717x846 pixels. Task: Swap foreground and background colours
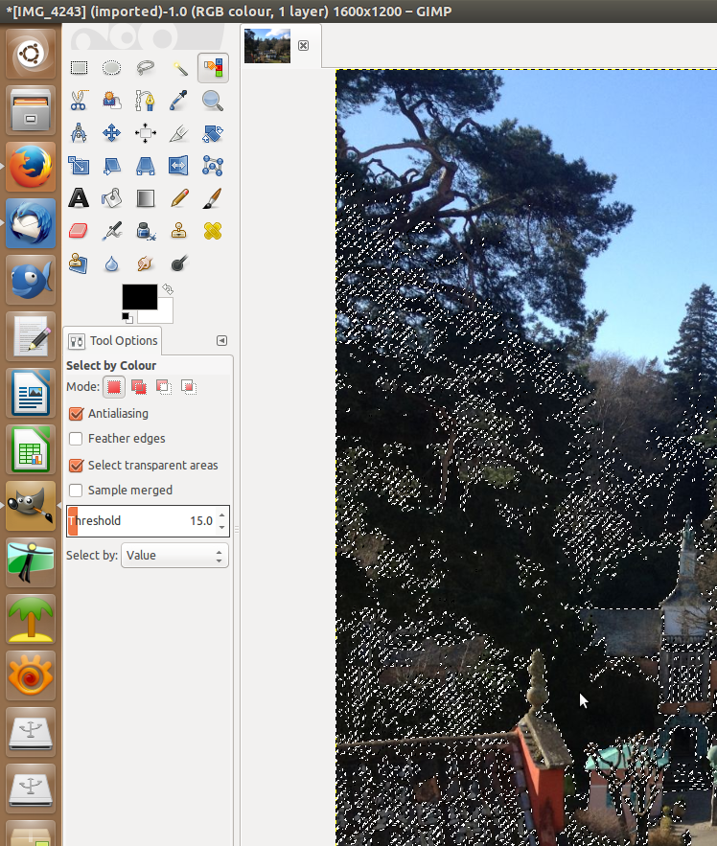tap(168, 289)
